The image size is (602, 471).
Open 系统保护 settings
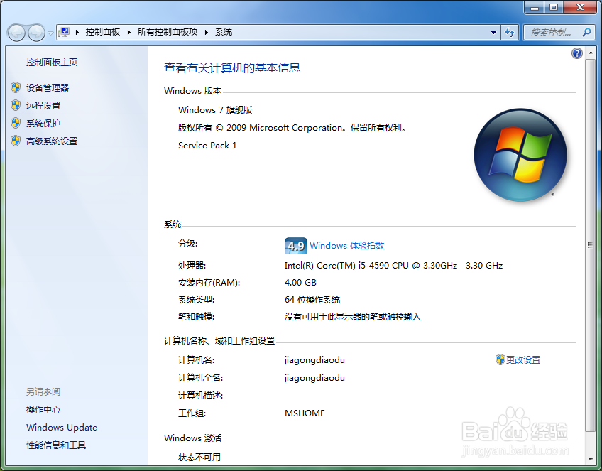43,123
